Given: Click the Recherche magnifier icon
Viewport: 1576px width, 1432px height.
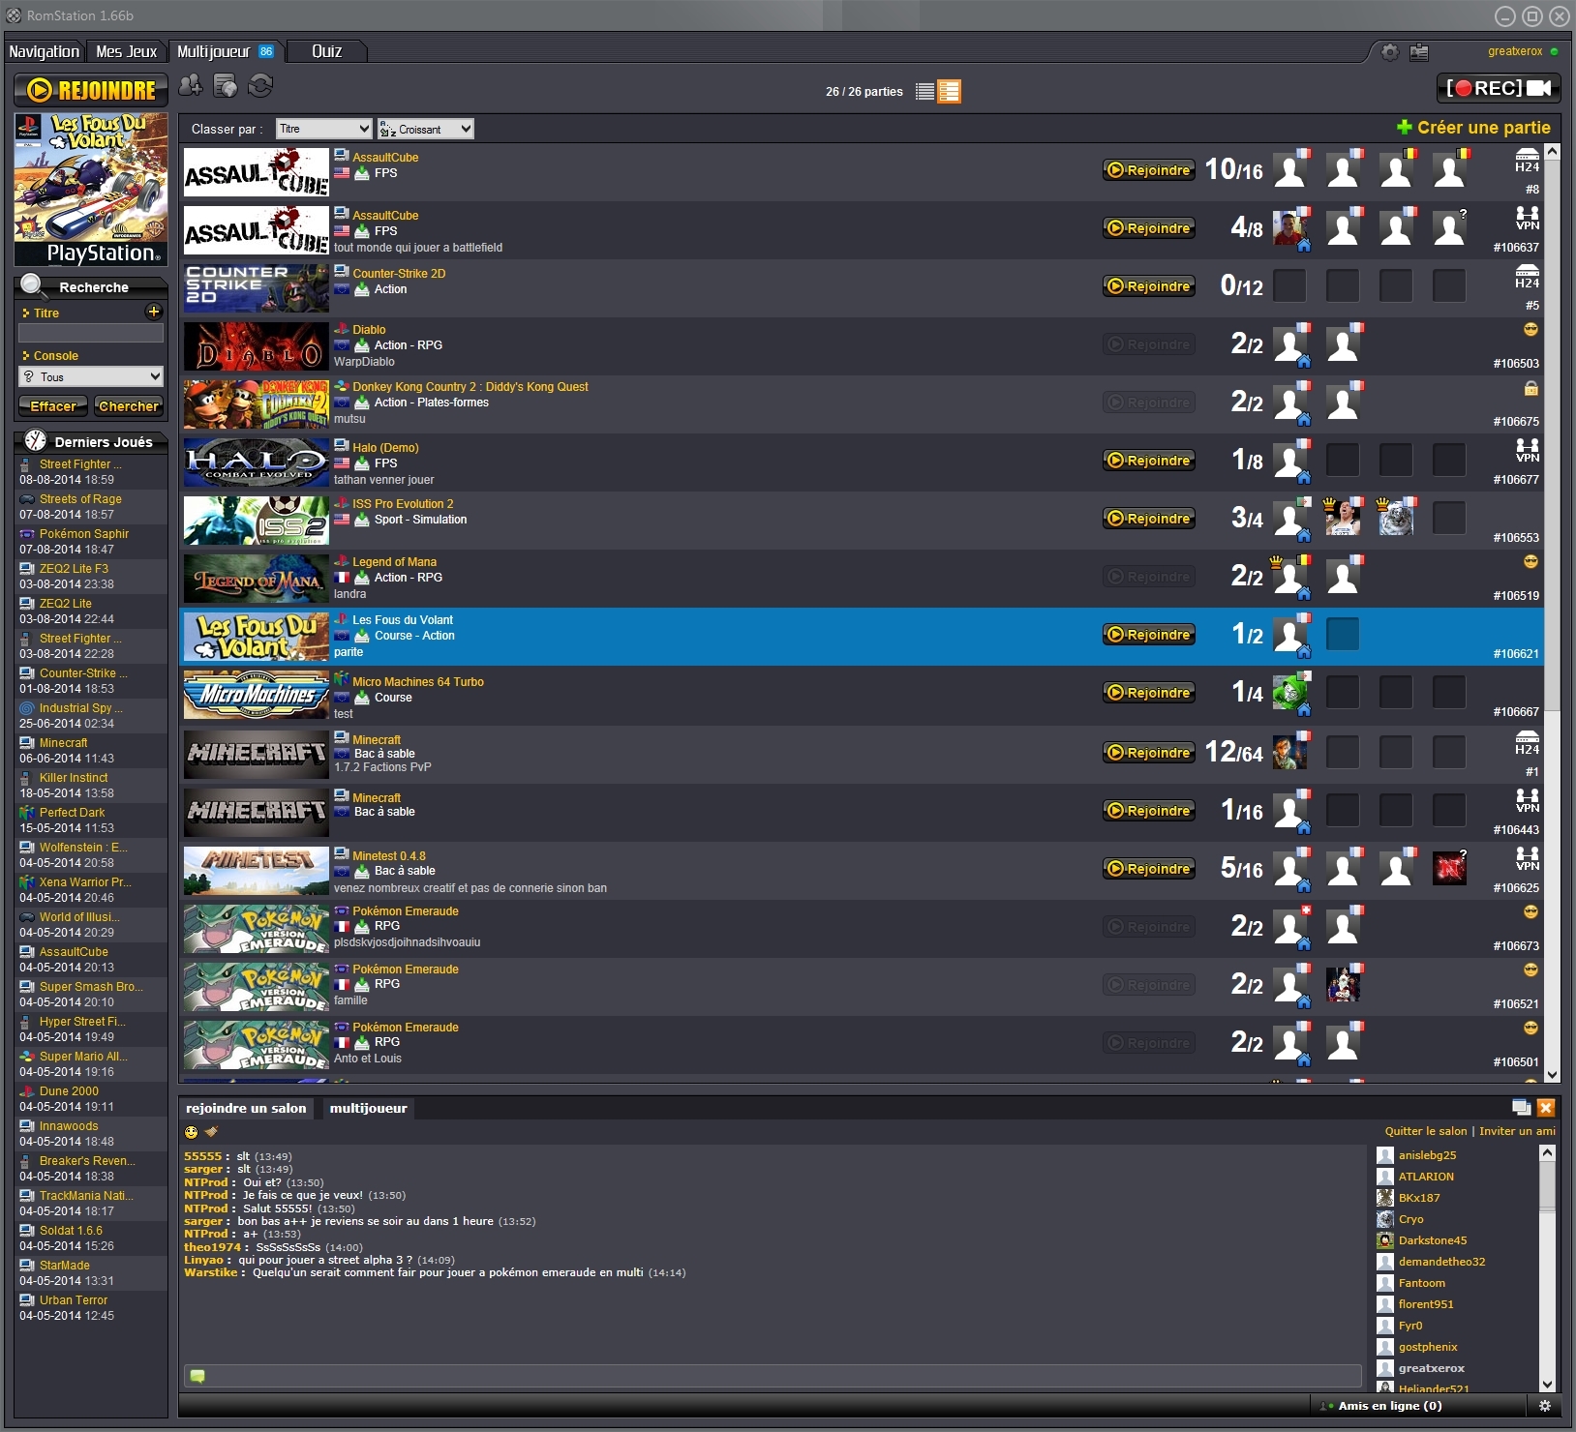Looking at the screenshot, I should pyautogui.click(x=32, y=284).
